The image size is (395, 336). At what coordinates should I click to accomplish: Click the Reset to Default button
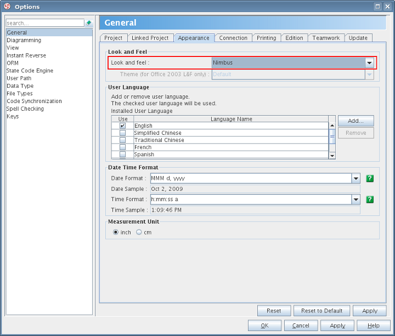(x=321, y=311)
